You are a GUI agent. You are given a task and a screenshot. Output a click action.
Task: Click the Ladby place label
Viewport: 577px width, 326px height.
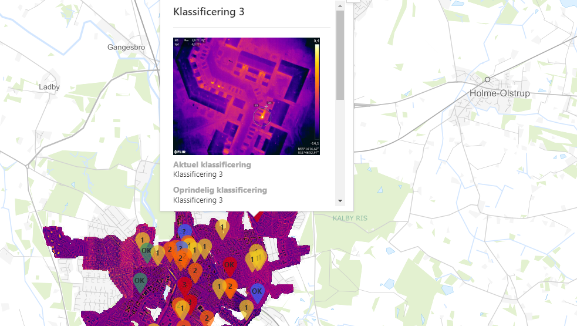click(49, 87)
